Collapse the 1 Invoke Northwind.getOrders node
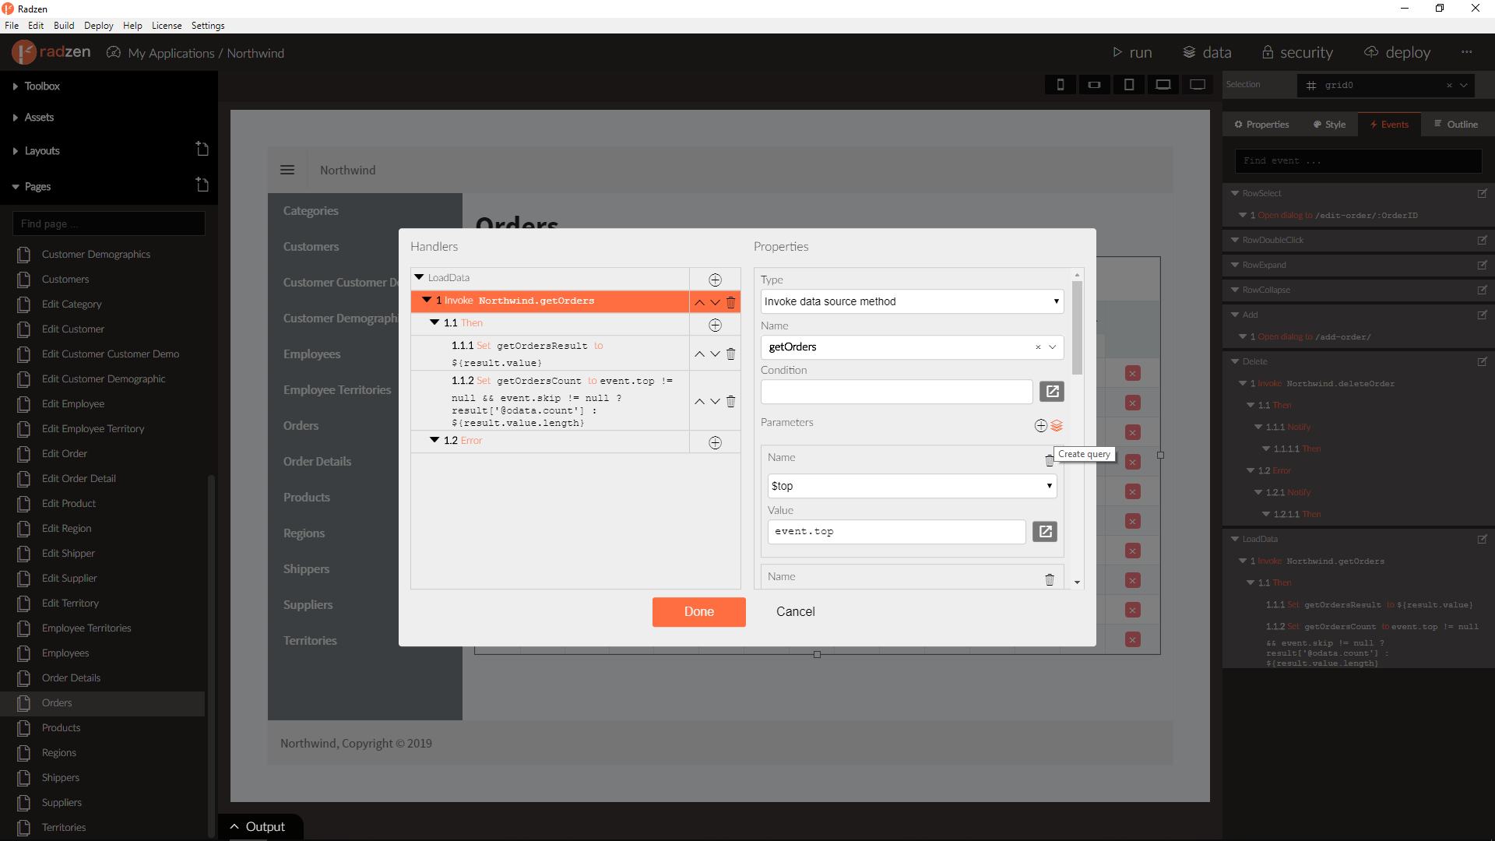 pos(427,300)
